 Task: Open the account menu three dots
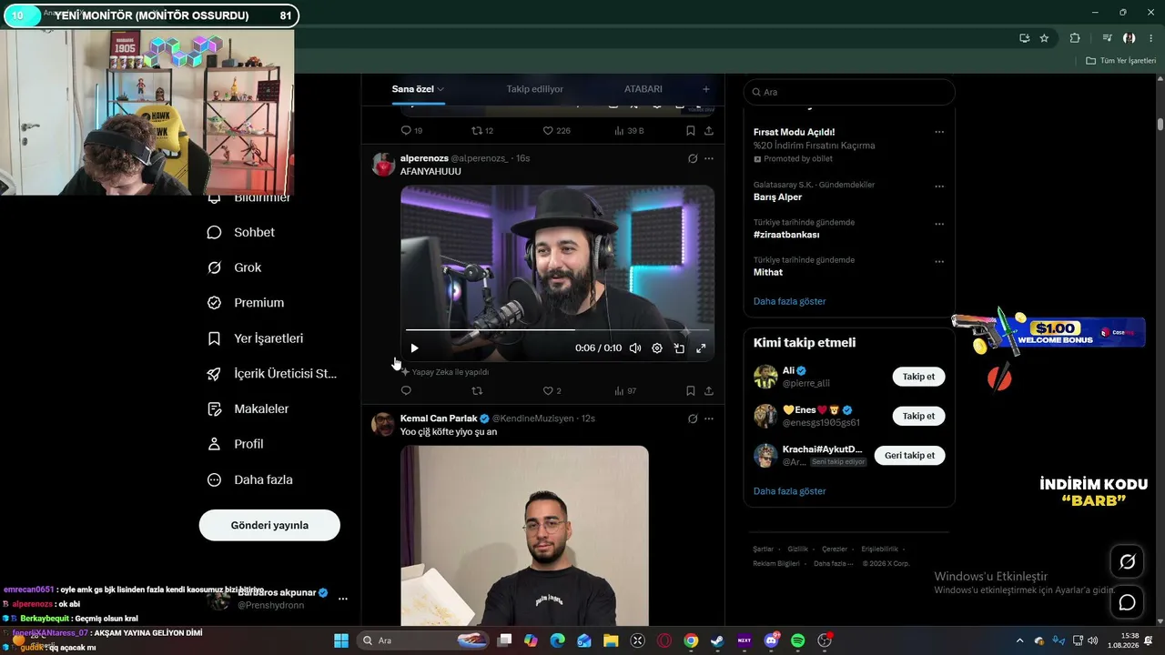pos(343,599)
